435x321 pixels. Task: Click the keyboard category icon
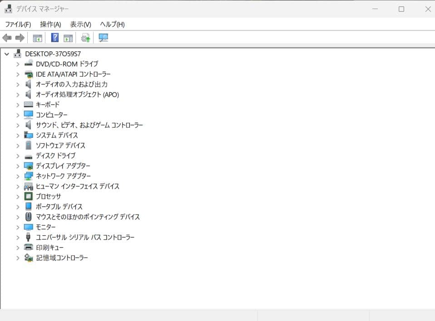pos(28,104)
